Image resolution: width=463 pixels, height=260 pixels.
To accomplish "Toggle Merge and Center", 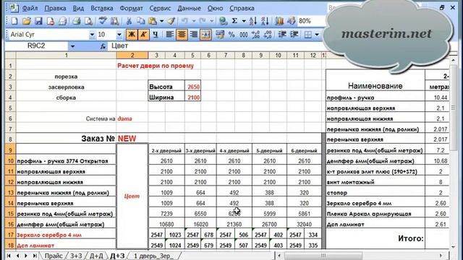I will (x=205, y=35).
